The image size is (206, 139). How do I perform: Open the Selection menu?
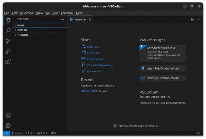tap(27, 13)
